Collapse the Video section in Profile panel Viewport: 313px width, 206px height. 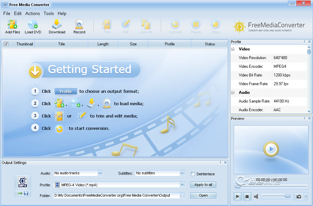pos(233,49)
